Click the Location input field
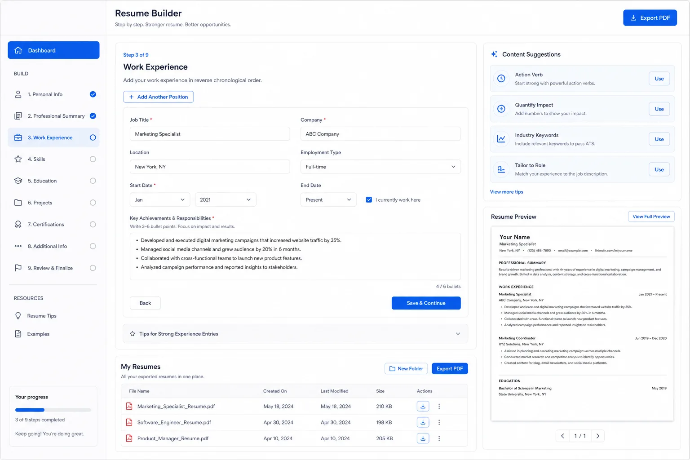Image resolution: width=690 pixels, height=460 pixels. [x=210, y=167]
